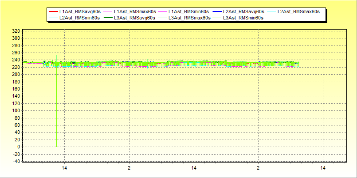This screenshot has height=178, width=357.
Task: Select the L3Ast_RMSavg60s legend label
Action: [134, 18]
